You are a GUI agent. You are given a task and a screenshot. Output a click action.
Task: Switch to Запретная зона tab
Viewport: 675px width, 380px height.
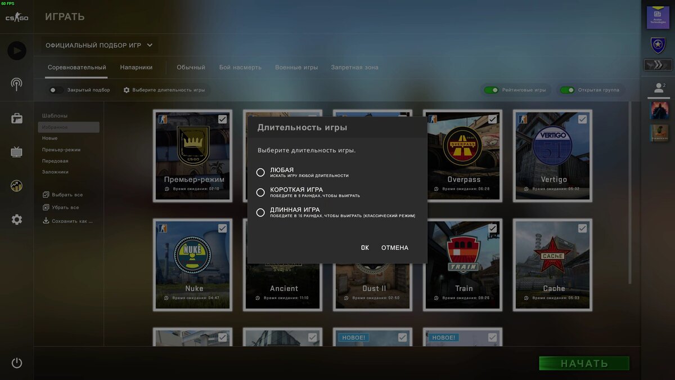[x=354, y=68]
